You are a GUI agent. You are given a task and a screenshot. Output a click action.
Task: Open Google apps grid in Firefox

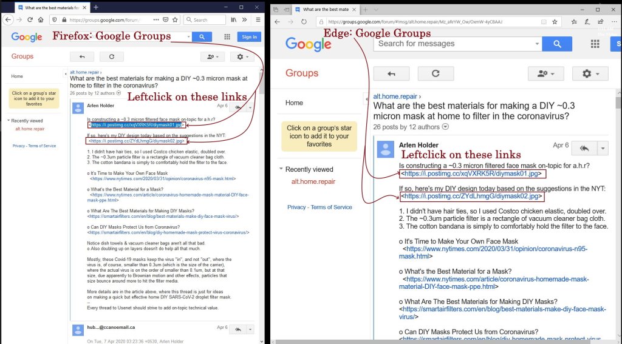coord(227,37)
